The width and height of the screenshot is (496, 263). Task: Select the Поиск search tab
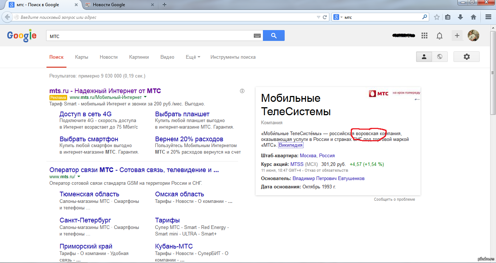pos(56,57)
